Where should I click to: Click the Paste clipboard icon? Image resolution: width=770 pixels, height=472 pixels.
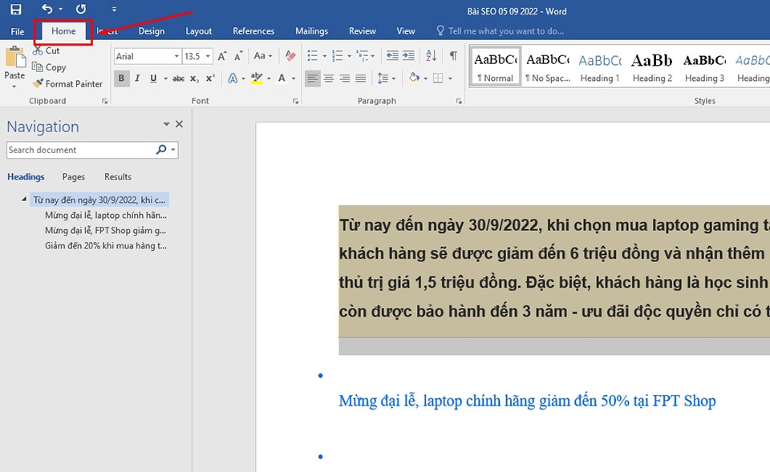(x=15, y=58)
